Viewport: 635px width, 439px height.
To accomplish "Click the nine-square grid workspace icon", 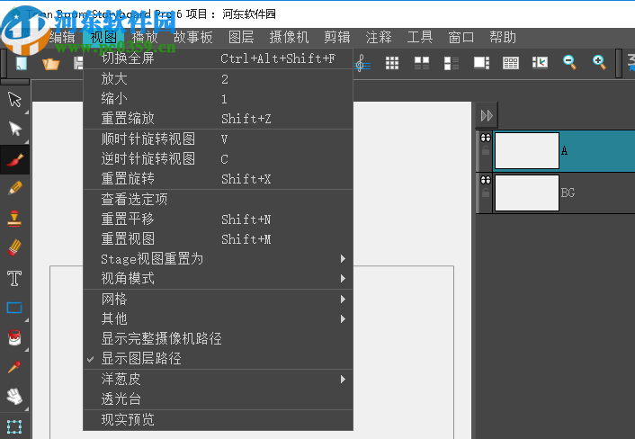I will [x=391, y=63].
